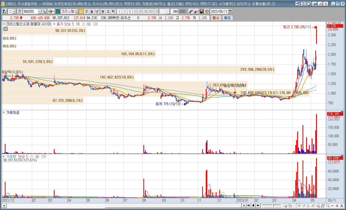Click the 신 badge before stock name

point(58,11)
